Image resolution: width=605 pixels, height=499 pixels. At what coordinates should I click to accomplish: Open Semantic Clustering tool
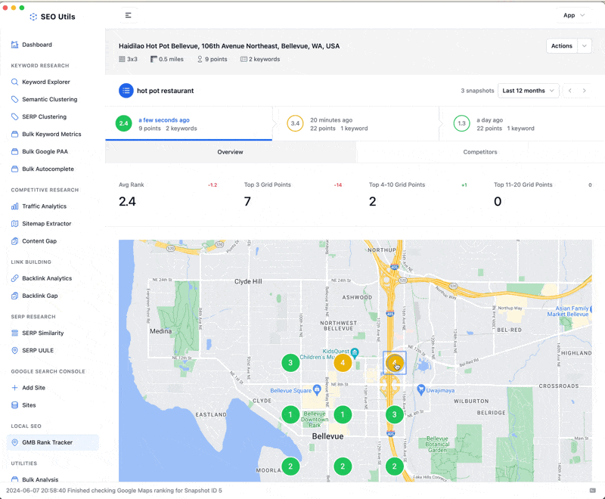[49, 100]
